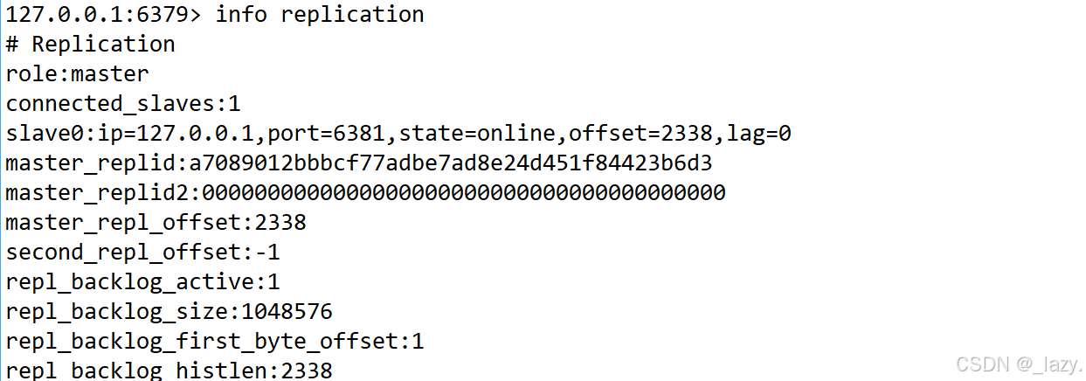Click the repl_backlog_first_byte_offset:1 line

[x=214, y=342]
